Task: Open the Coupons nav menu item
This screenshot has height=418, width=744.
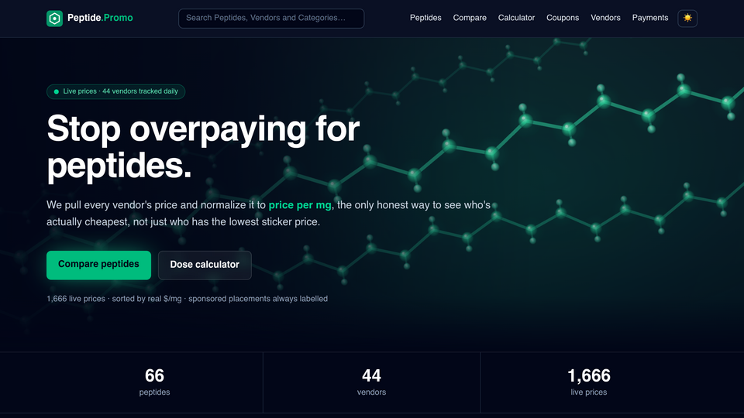Action: tap(563, 18)
